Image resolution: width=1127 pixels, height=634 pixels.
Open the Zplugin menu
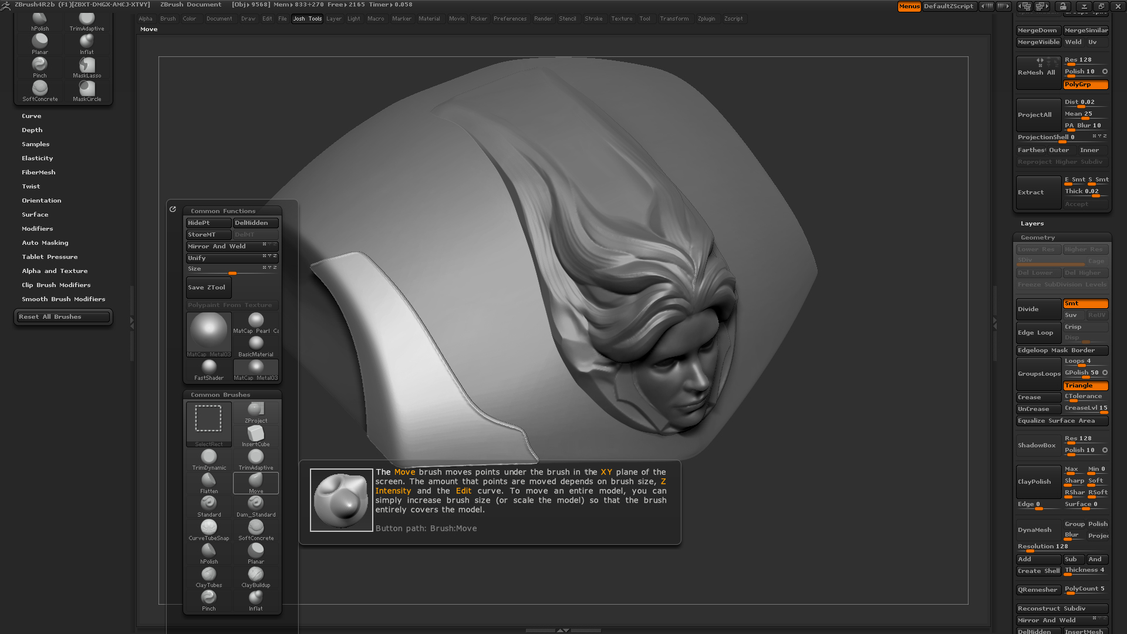[x=706, y=19]
